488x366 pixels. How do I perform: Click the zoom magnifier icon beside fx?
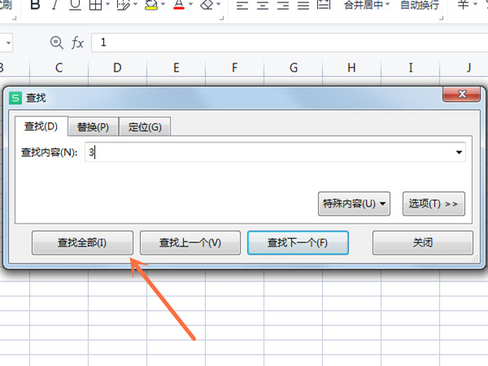56,42
